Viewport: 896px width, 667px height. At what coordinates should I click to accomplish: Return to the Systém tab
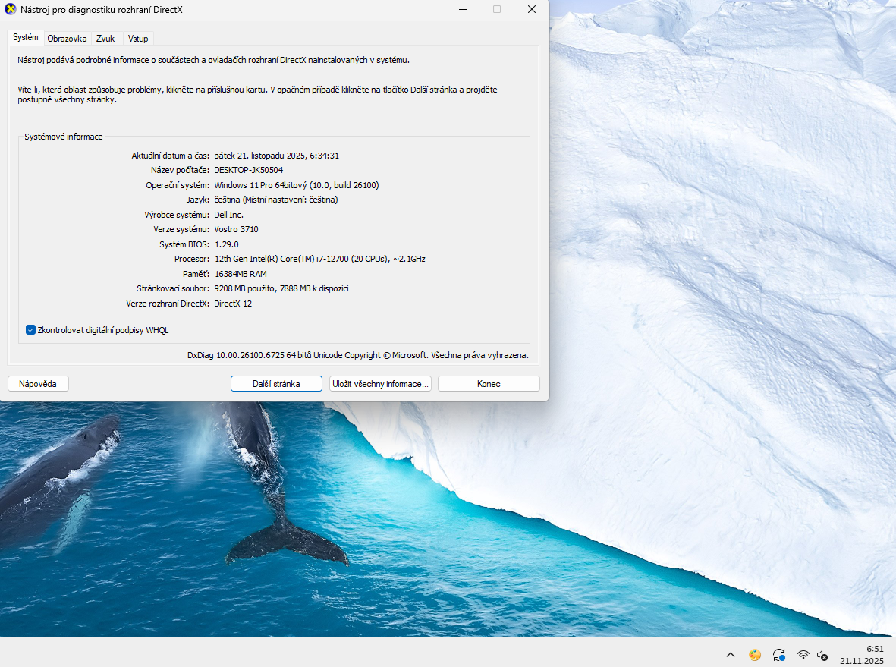(25, 37)
